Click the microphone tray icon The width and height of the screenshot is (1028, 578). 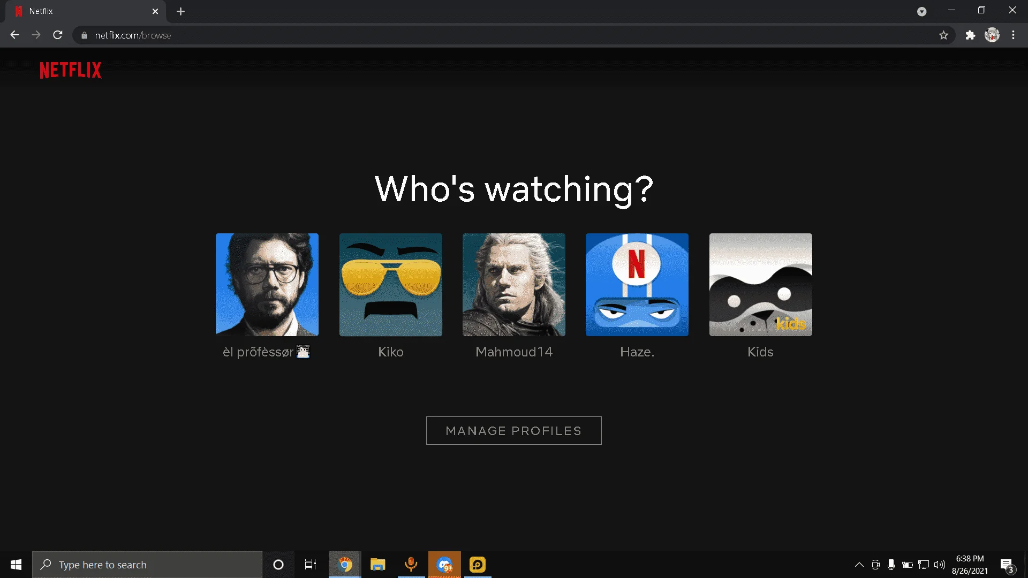tap(891, 565)
